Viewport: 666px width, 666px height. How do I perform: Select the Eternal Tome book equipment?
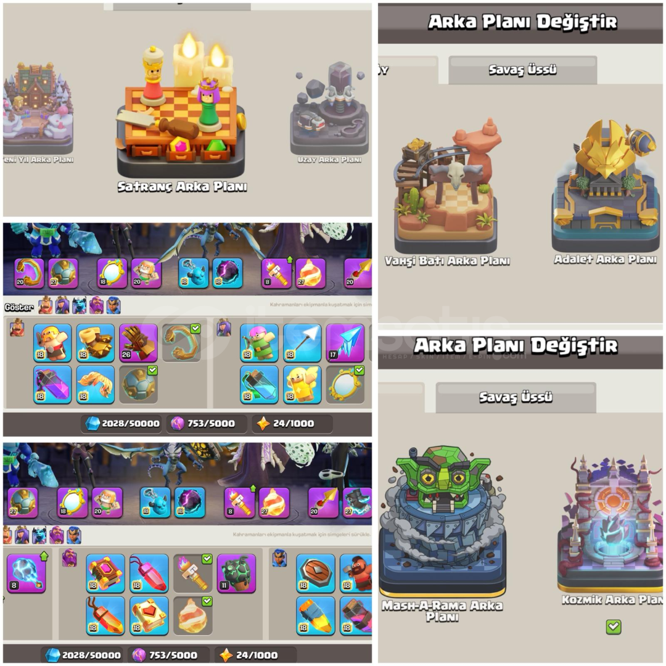(105, 573)
